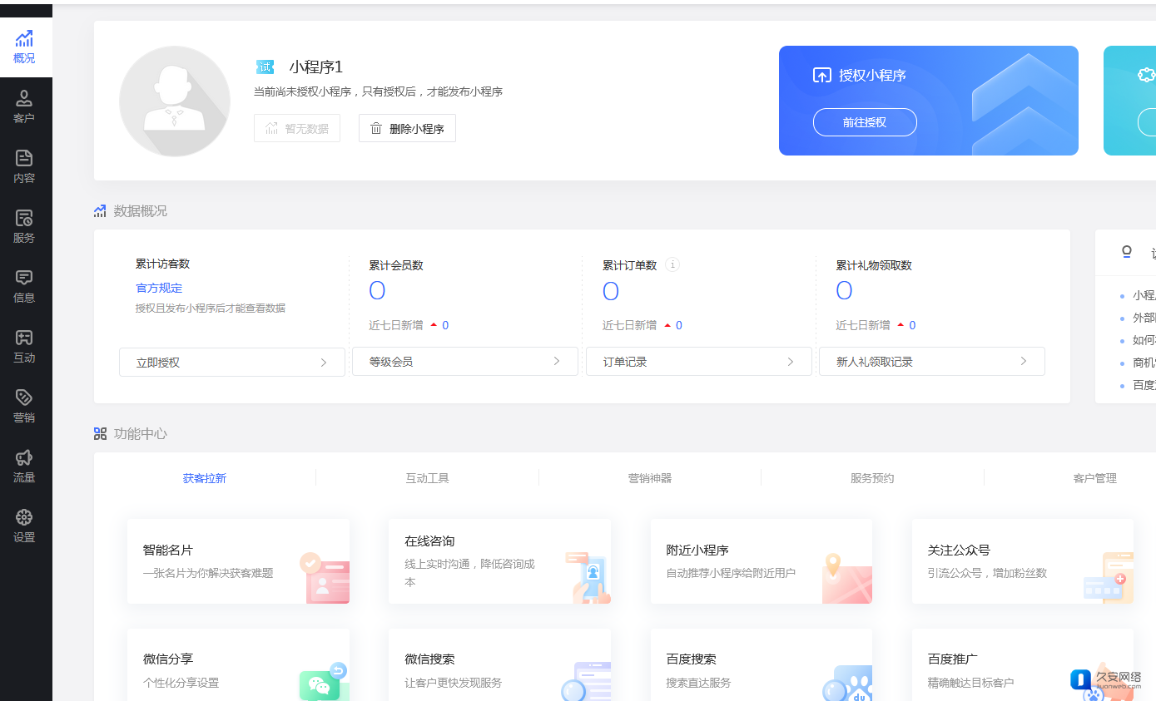Click the 关注公众号 illustration icon

1109,577
